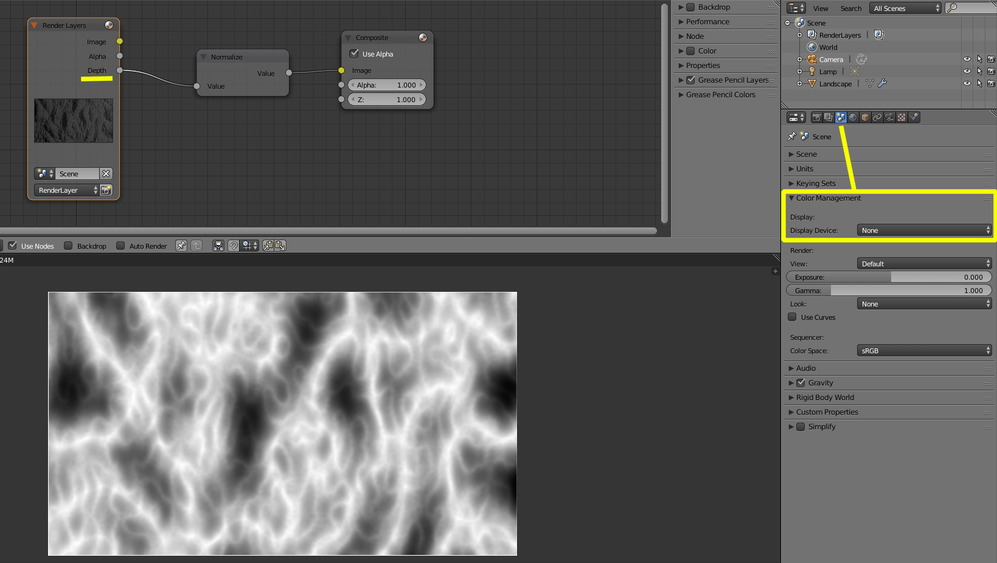This screenshot has height=563, width=997.
Task: Open the Render properties camera icon tab
Action: tap(816, 117)
